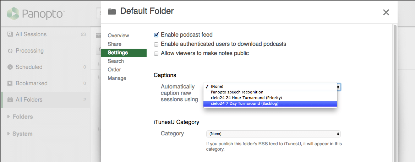The height and width of the screenshot is (162, 415).
Task: Click the captions dropdown arrow stepper
Action: (x=339, y=87)
